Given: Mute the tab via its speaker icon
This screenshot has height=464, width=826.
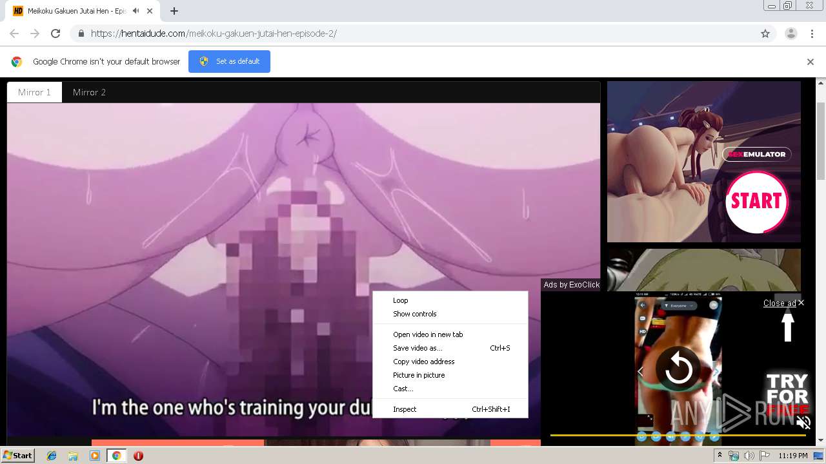Looking at the screenshot, I should pos(136,11).
